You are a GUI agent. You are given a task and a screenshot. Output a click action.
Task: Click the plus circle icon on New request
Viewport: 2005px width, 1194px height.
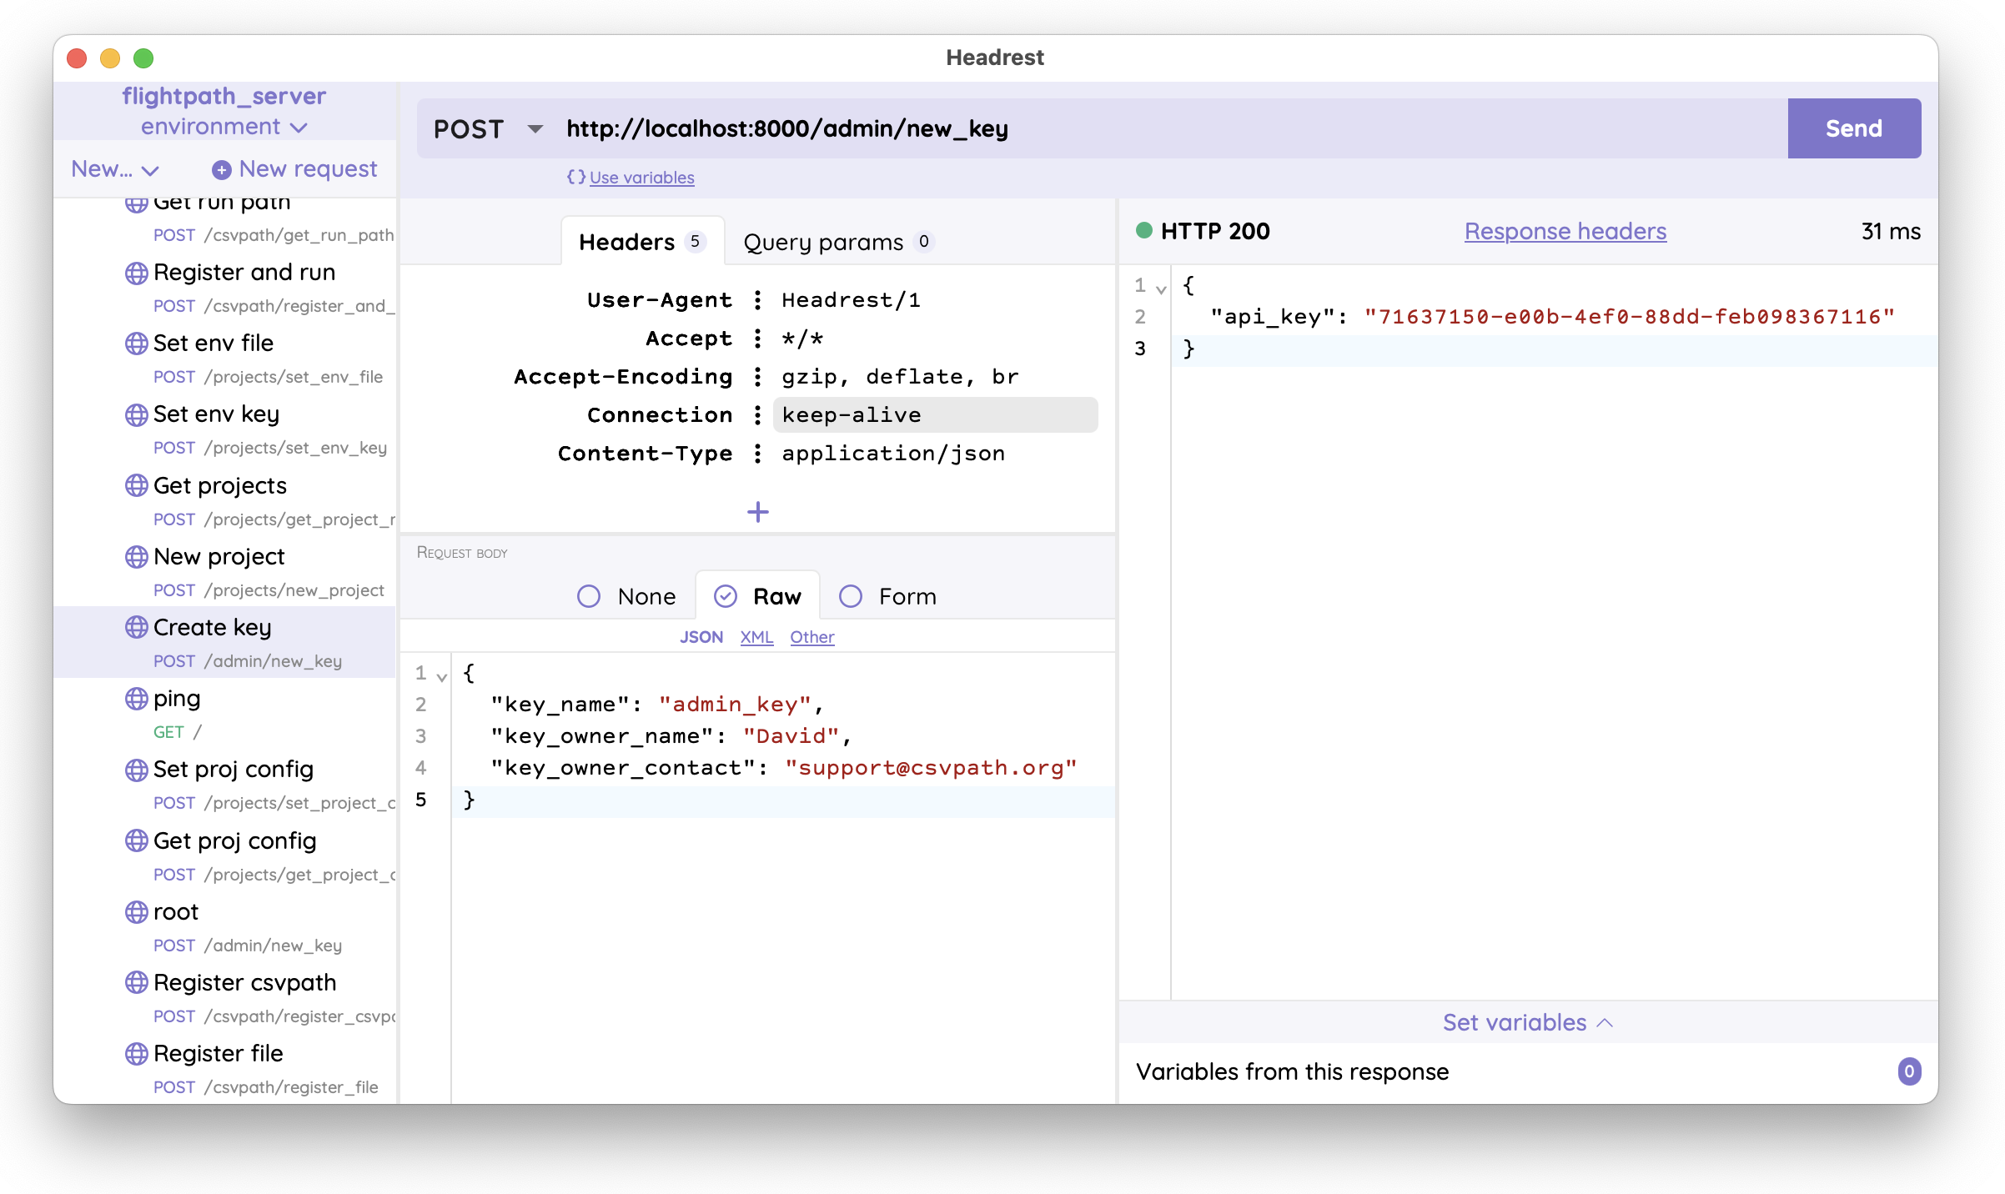[221, 170]
